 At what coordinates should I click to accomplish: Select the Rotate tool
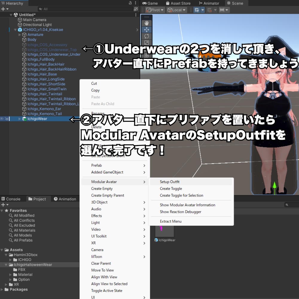coord(147,36)
